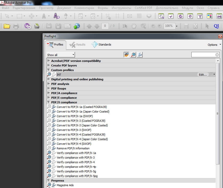Expand the PDF/A compliance group
The width and height of the screenshot is (223, 188).
point(48,93)
